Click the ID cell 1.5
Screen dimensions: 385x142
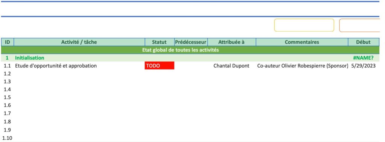click(8, 97)
